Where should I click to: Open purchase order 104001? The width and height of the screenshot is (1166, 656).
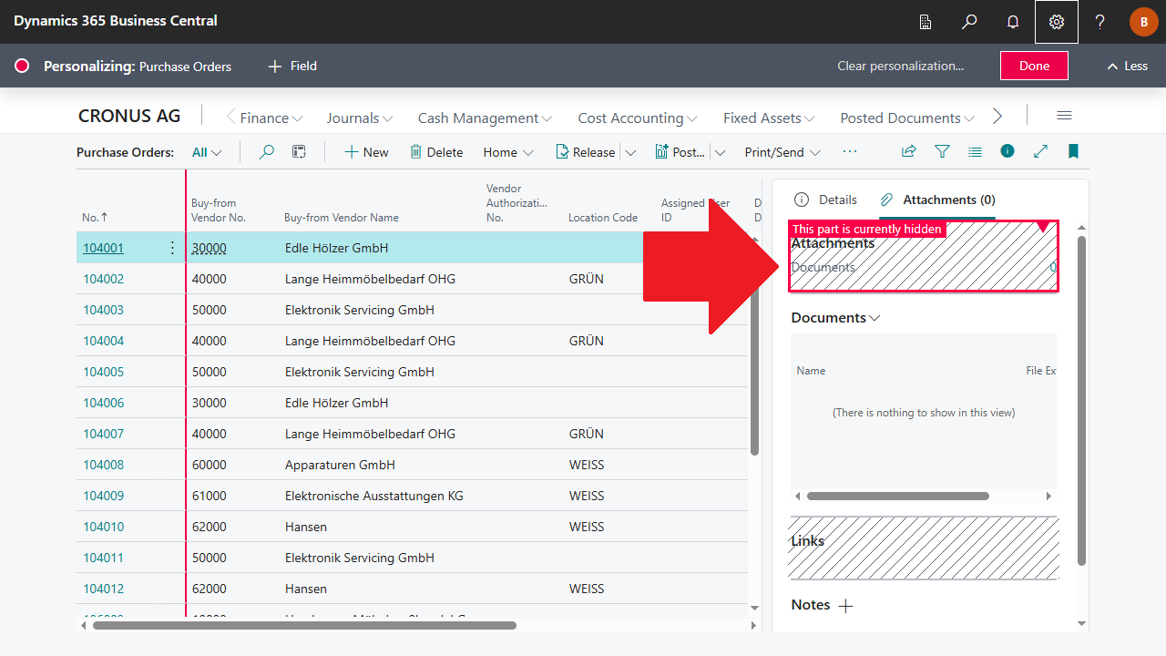103,248
